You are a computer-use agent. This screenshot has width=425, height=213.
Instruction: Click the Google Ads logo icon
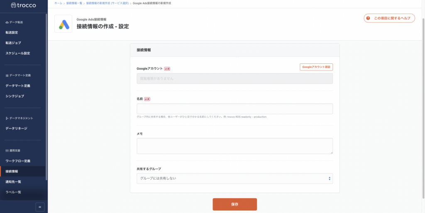point(63,24)
